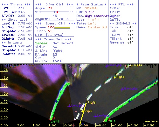Image resolution: width=159 pixels, height=127 pixels.
Task: Click the Race Status header
Action: (x=92, y=4)
